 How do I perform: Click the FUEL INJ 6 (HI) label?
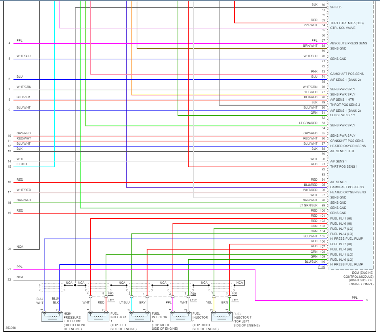341,223
